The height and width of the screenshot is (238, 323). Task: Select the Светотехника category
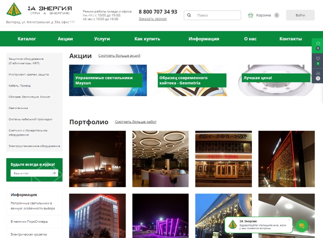(x=18, y=108)
